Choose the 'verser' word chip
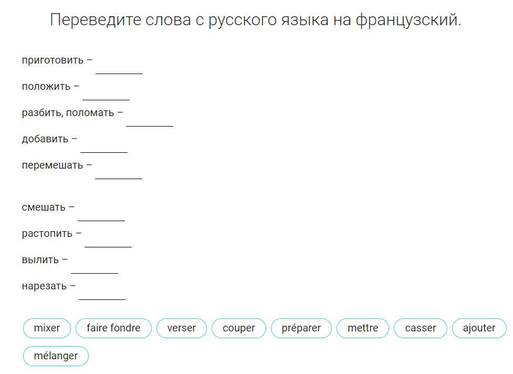Screen dimensions: 513x374 (x=182, y=328)
